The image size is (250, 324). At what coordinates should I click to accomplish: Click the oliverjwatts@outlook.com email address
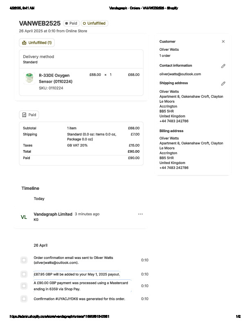click(180, 74)
